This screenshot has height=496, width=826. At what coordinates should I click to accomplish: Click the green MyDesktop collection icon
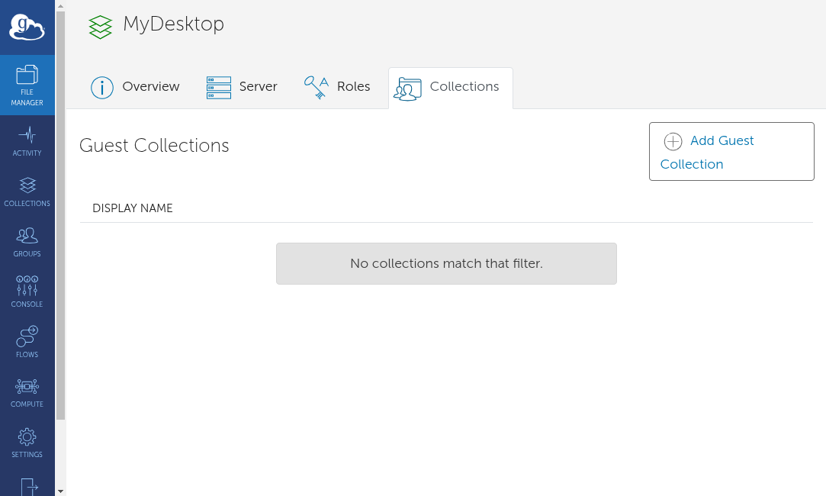100,27
